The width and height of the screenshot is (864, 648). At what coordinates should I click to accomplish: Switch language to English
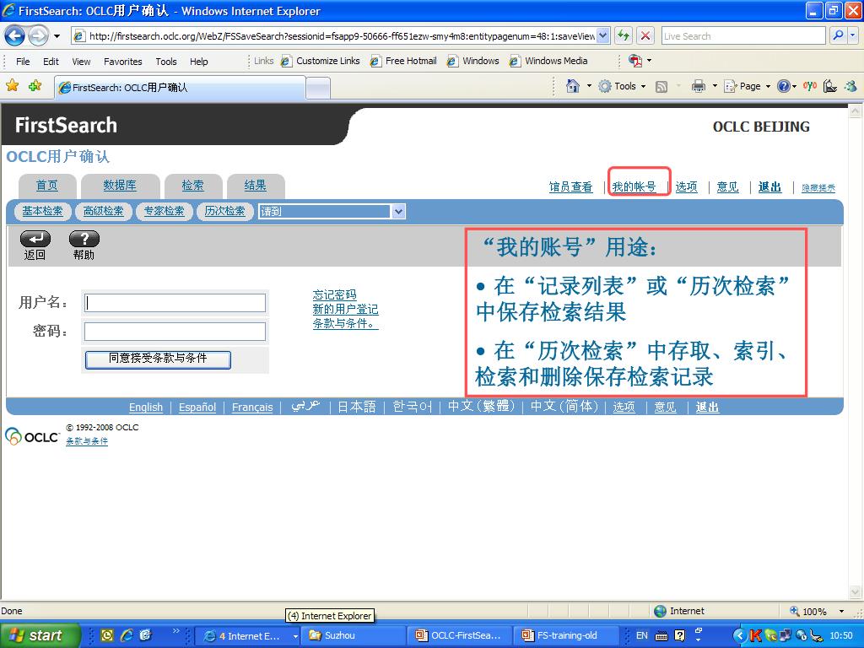[x=146, y=408]
